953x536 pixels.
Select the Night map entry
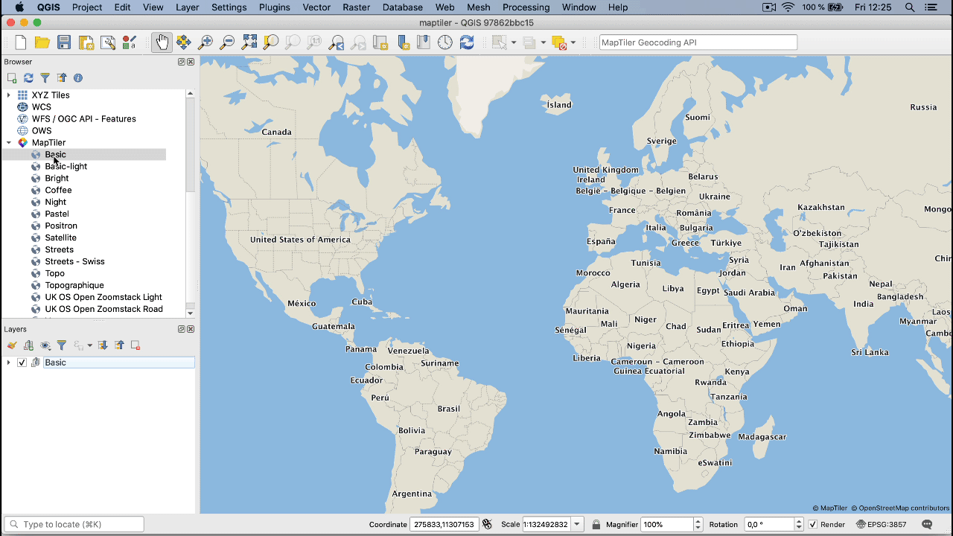[55, 202]
